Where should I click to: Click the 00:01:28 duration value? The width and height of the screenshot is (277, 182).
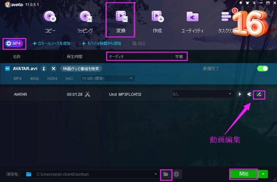point(74,95)
